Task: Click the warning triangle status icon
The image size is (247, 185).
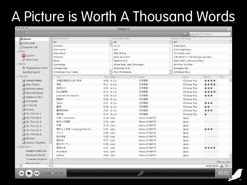Action: 222,166
